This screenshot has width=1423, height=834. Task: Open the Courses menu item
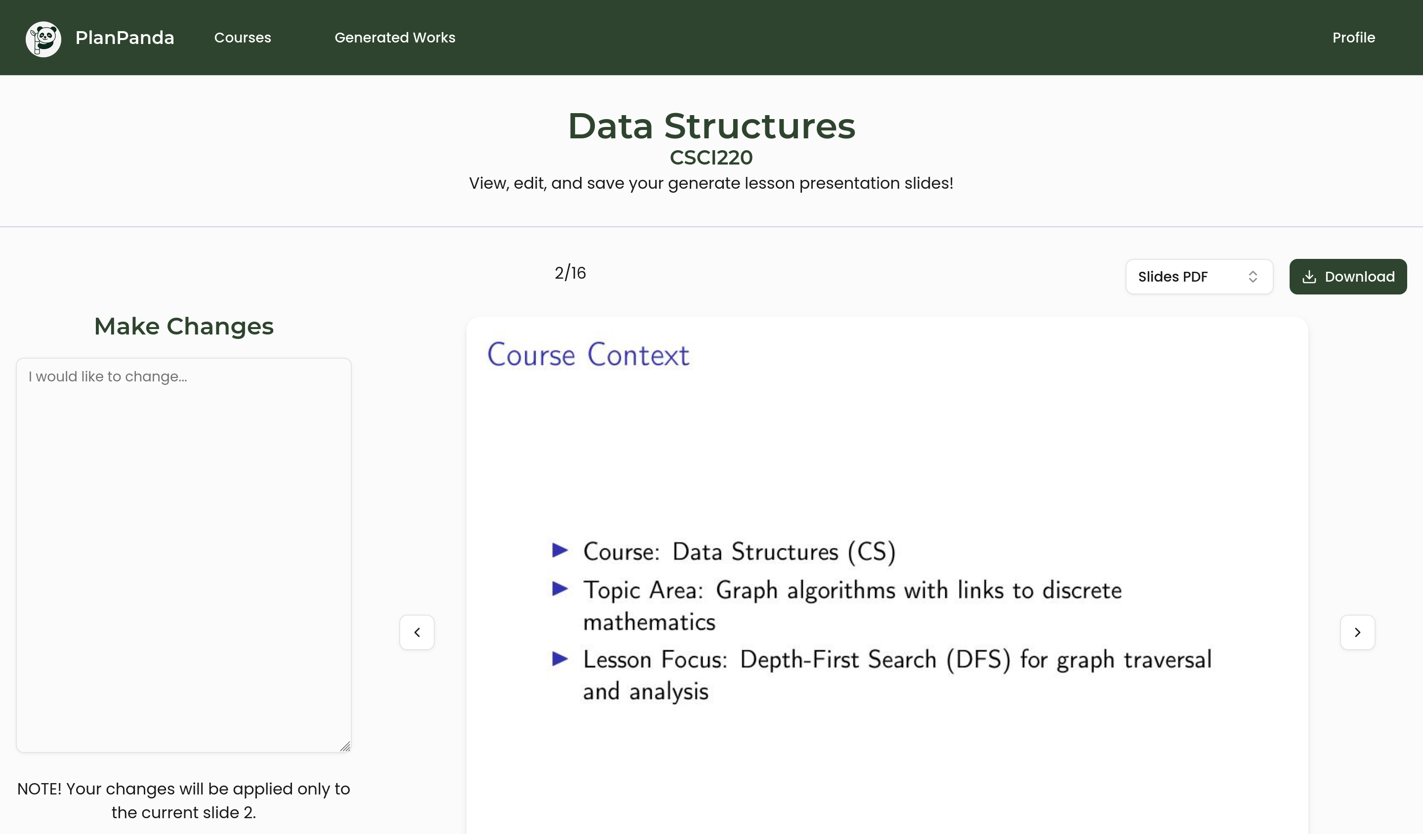[x=242, y=38]
